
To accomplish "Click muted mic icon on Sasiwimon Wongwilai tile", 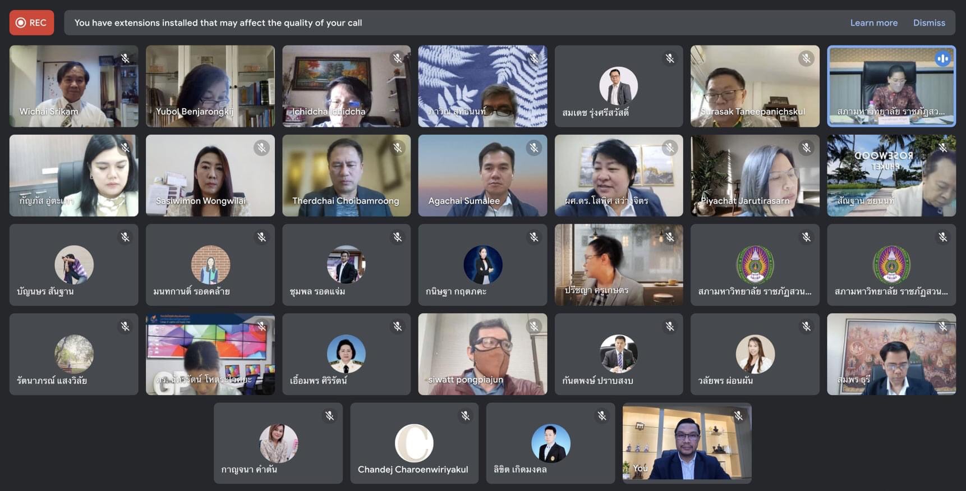I will (x=261, y=148).
